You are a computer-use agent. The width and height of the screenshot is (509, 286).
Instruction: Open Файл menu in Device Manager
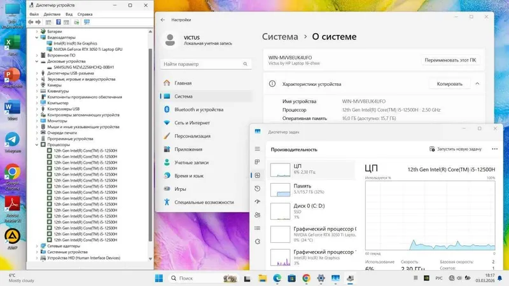click(x=34, y=14)
